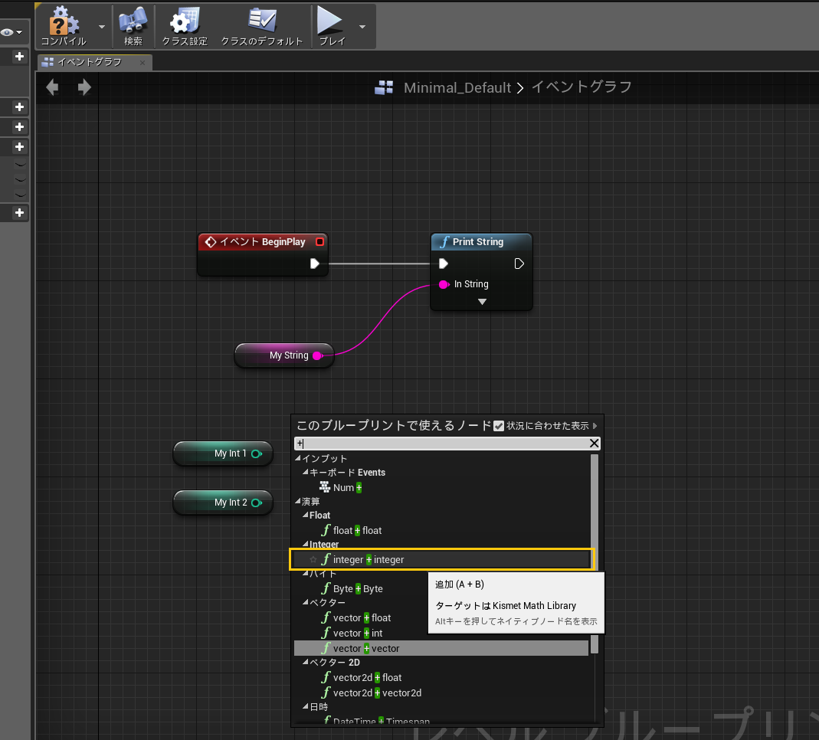Select the My Int 2 variable node

pyautogui.click(x=222, y=503)
